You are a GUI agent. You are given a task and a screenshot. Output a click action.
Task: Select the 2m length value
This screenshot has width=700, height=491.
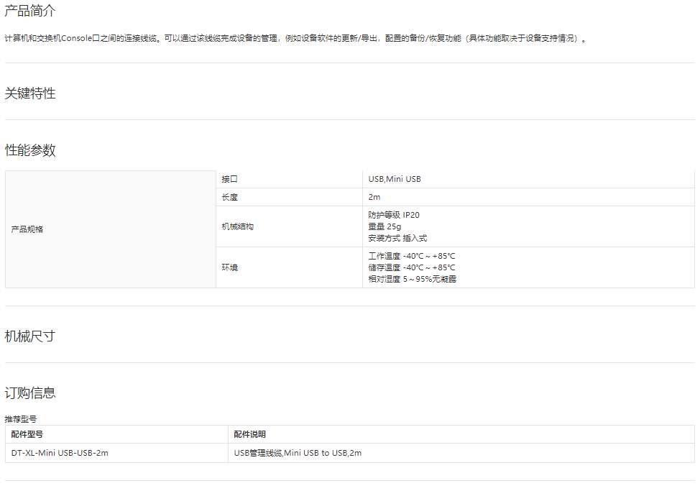(374, 197)
